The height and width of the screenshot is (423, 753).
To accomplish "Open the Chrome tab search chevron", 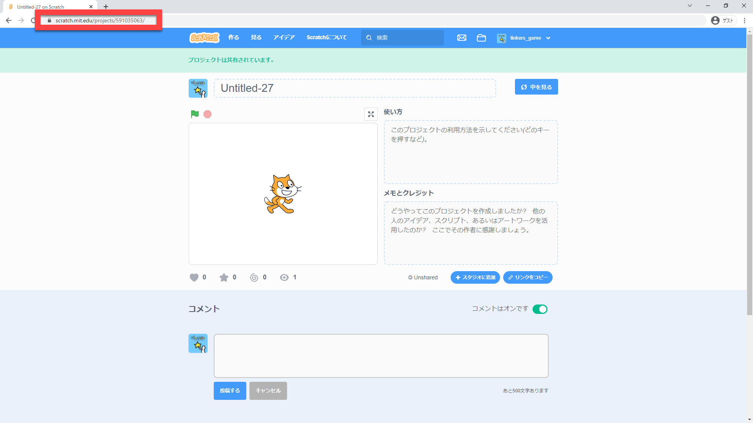I will click(689, 6).
